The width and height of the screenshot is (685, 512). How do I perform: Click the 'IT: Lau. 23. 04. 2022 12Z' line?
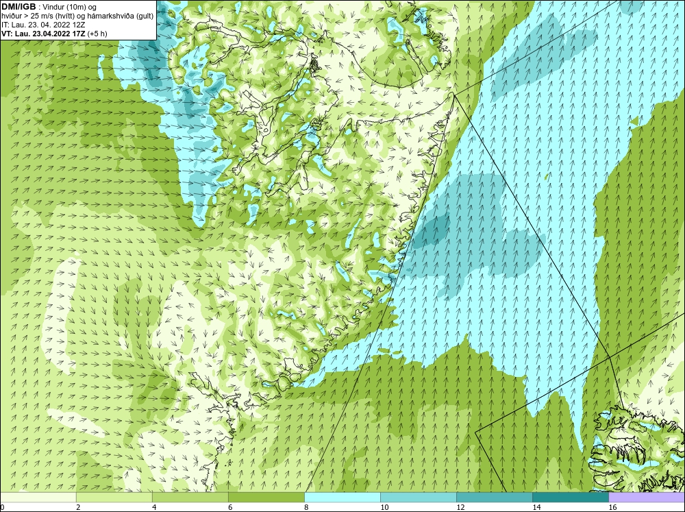43,25
